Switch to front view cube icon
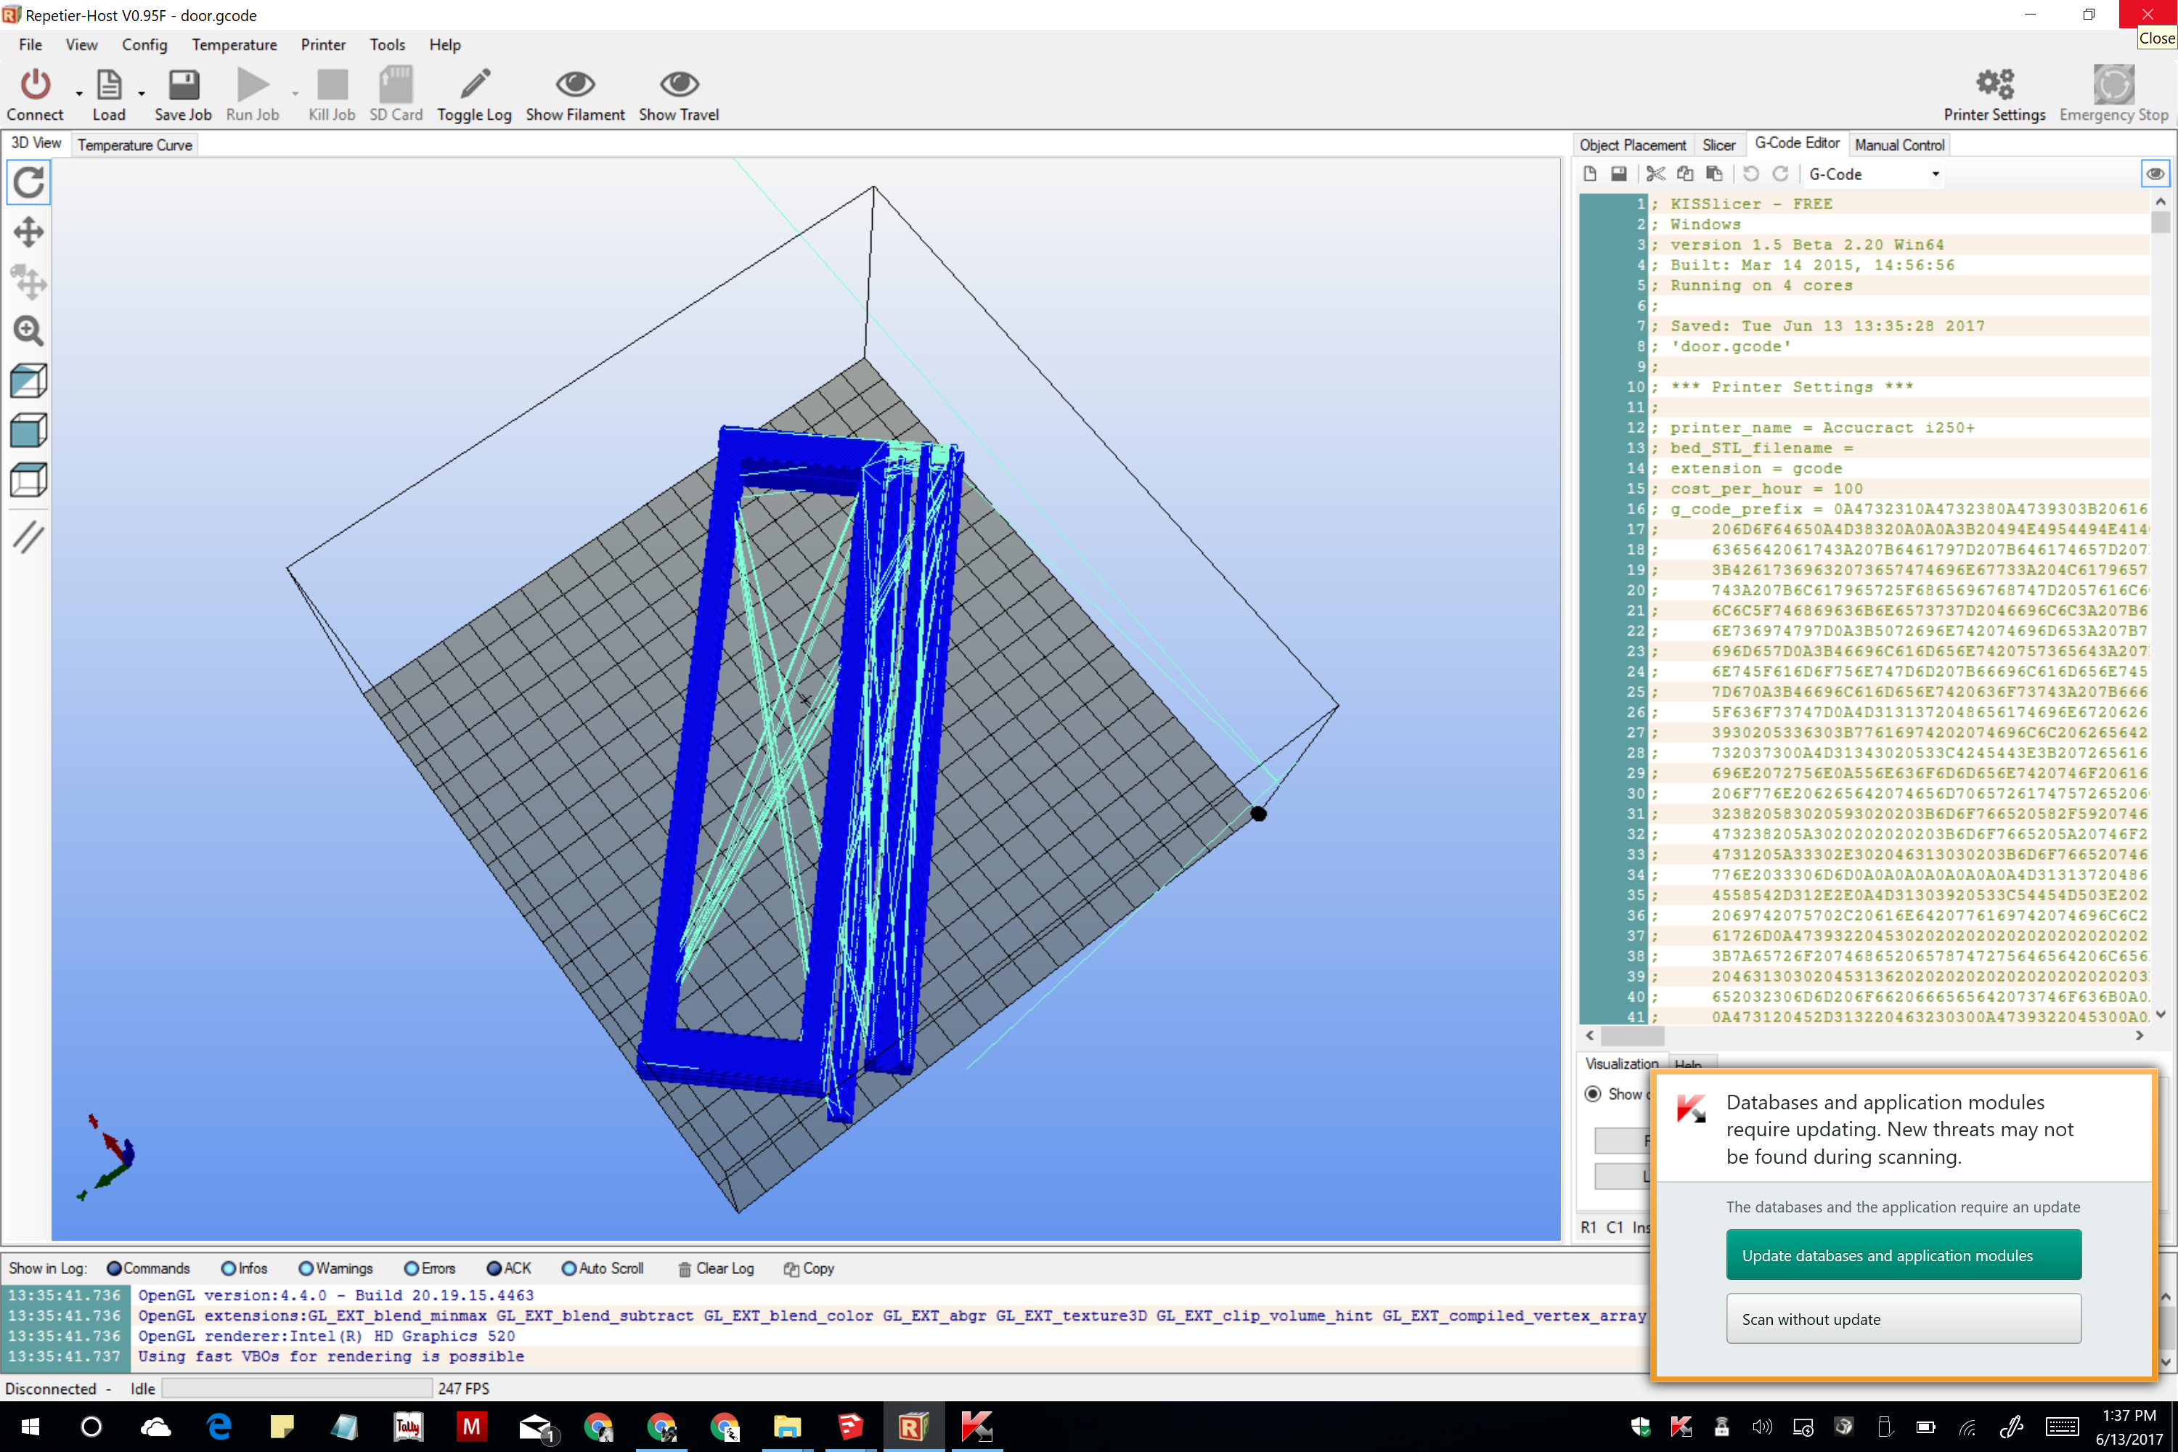Viewport: 2178px width, 1452px height. pos(29,431)
